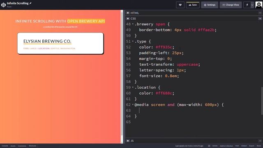Screen dimensions: 263x148
Task: Pin this pen with the pin icon
Action: pyautogui.click(x=247, y=5)
